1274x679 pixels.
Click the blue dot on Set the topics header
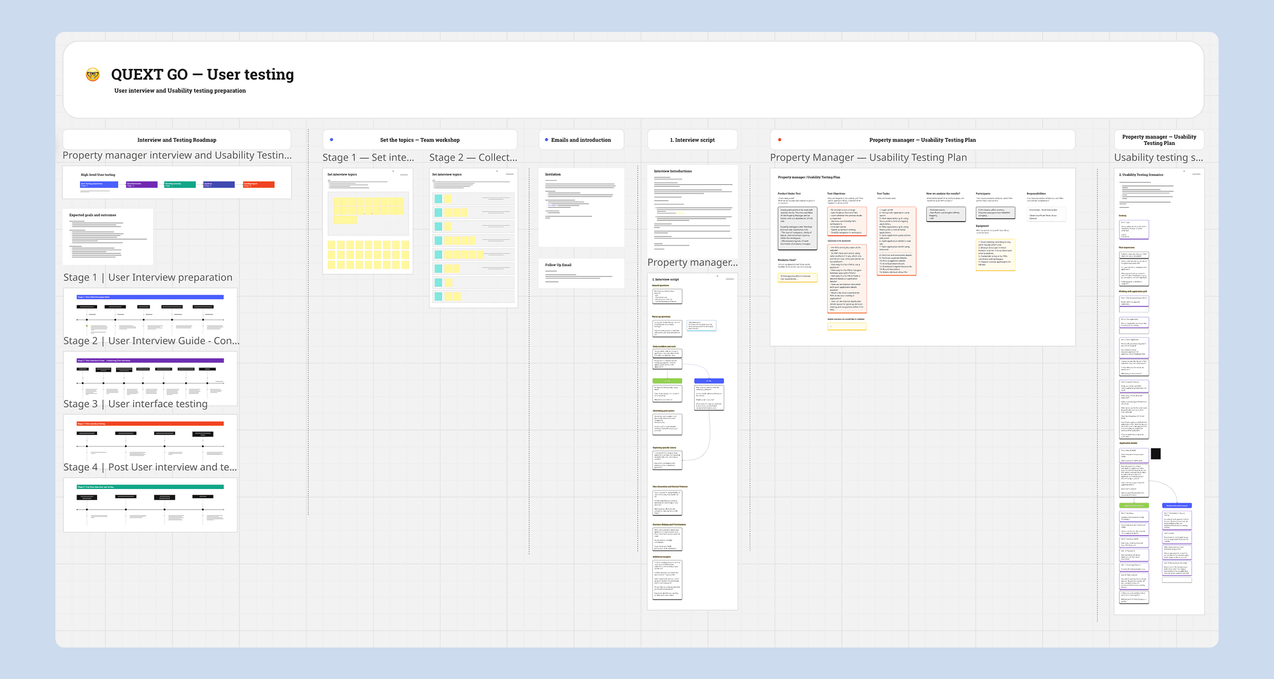(332, 140)
